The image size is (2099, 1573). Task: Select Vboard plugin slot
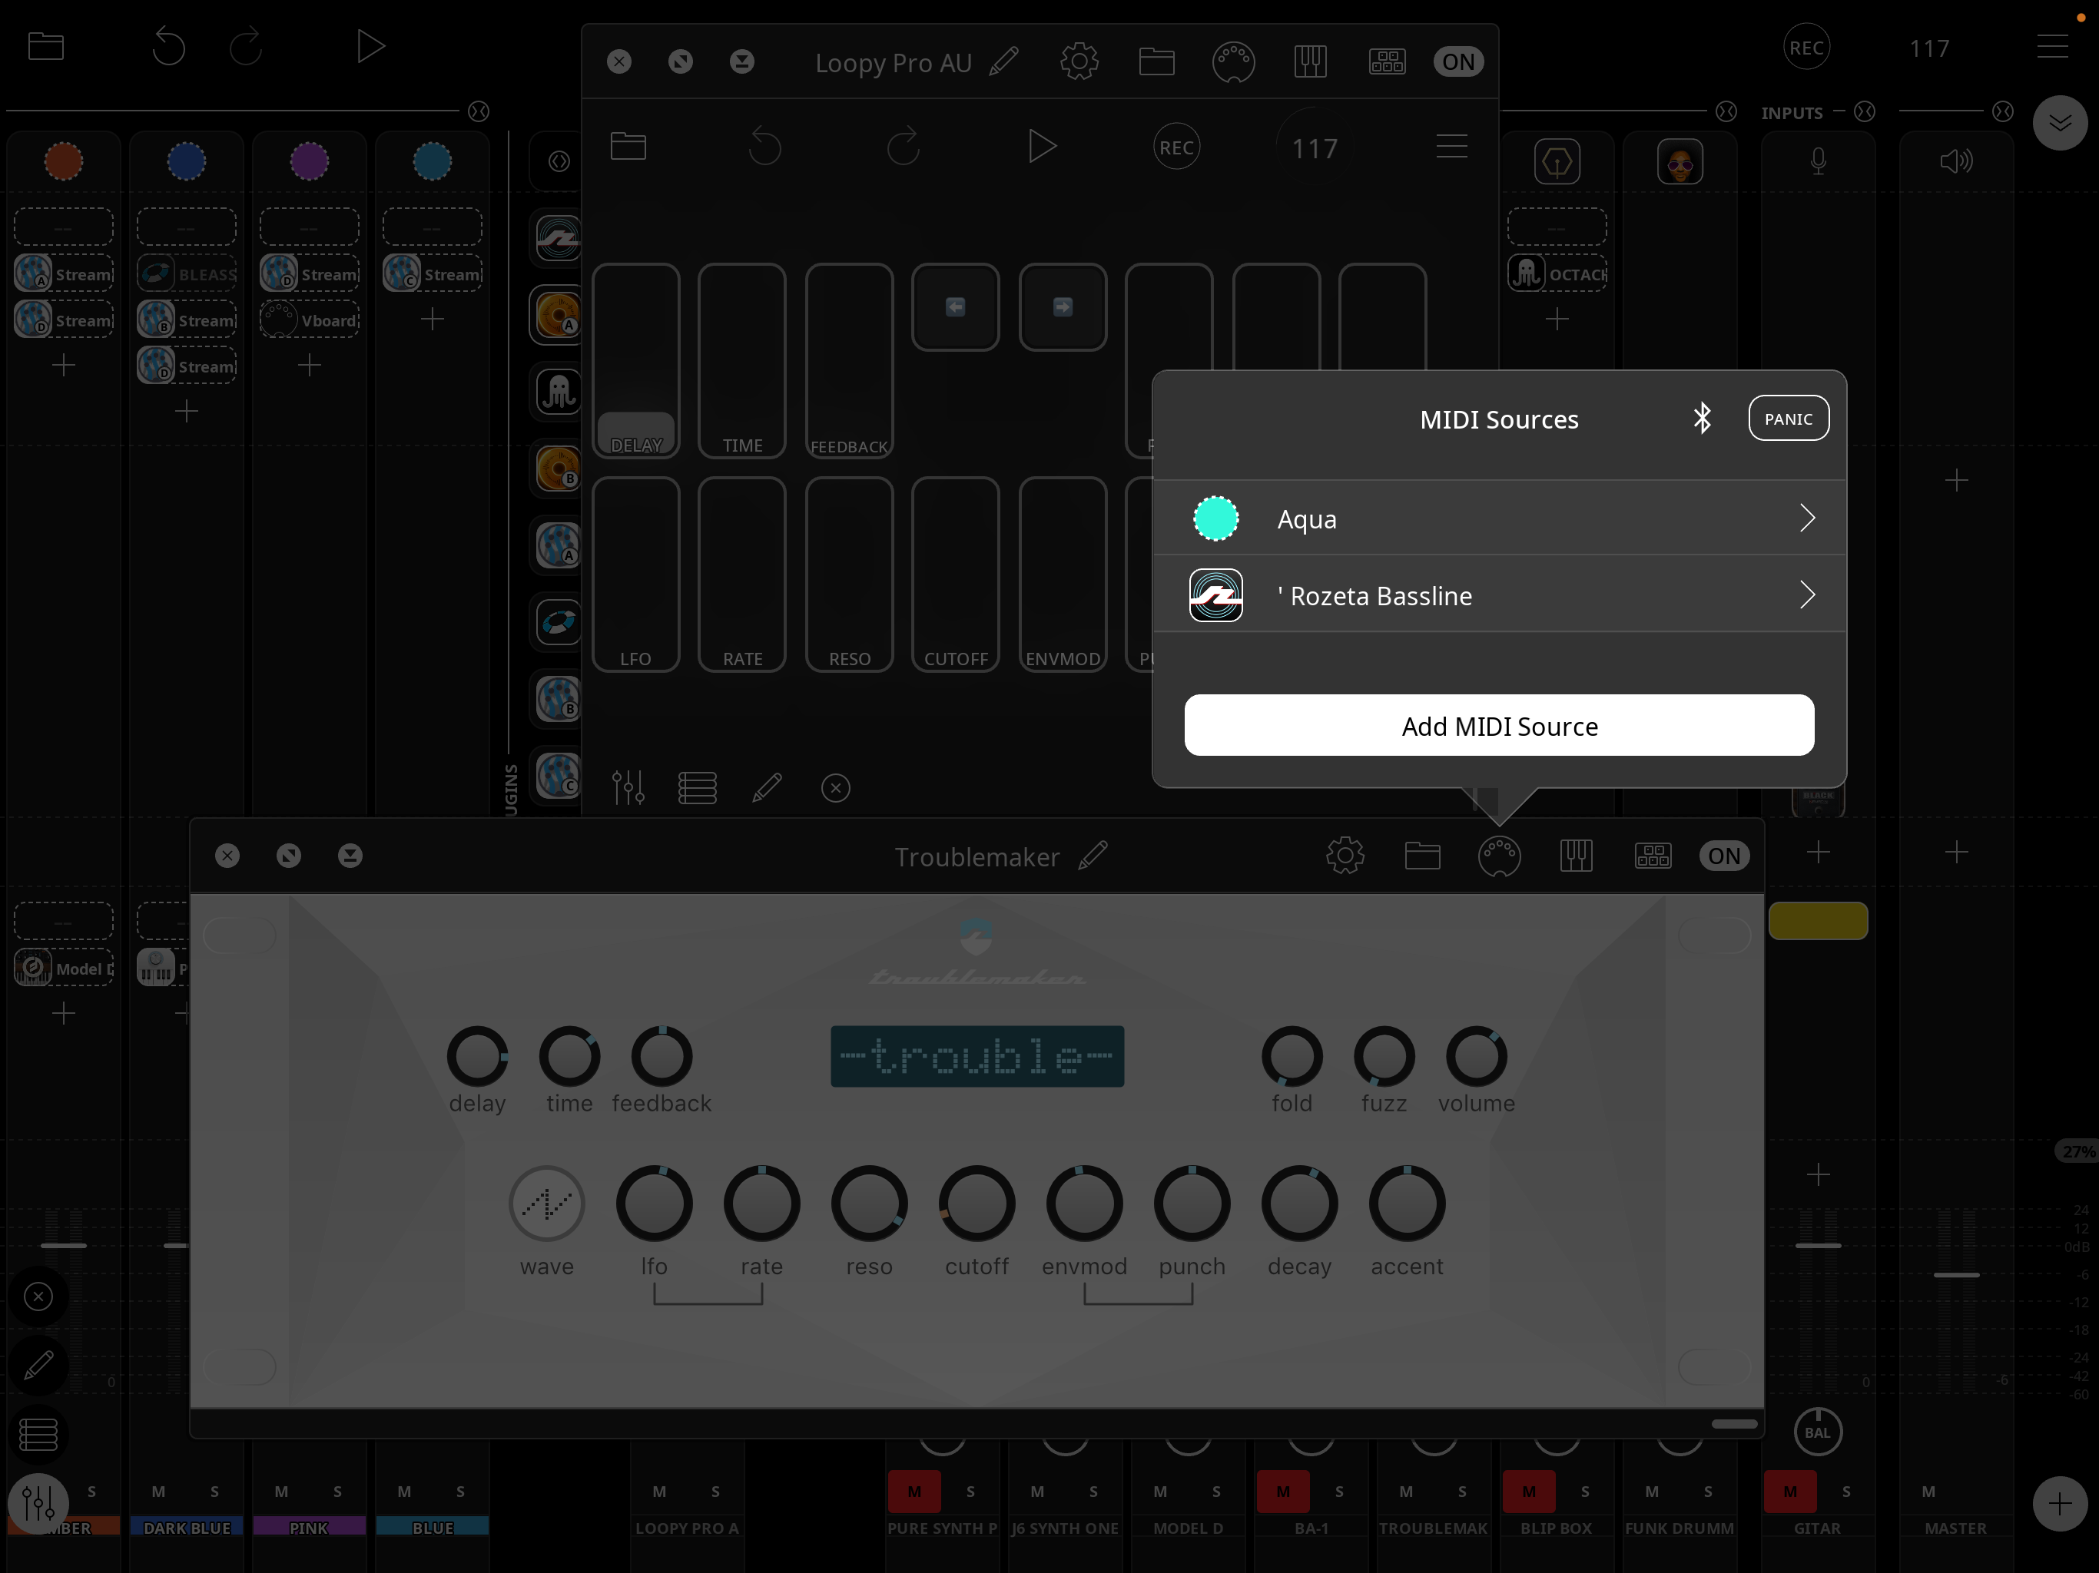coord(308,320)
